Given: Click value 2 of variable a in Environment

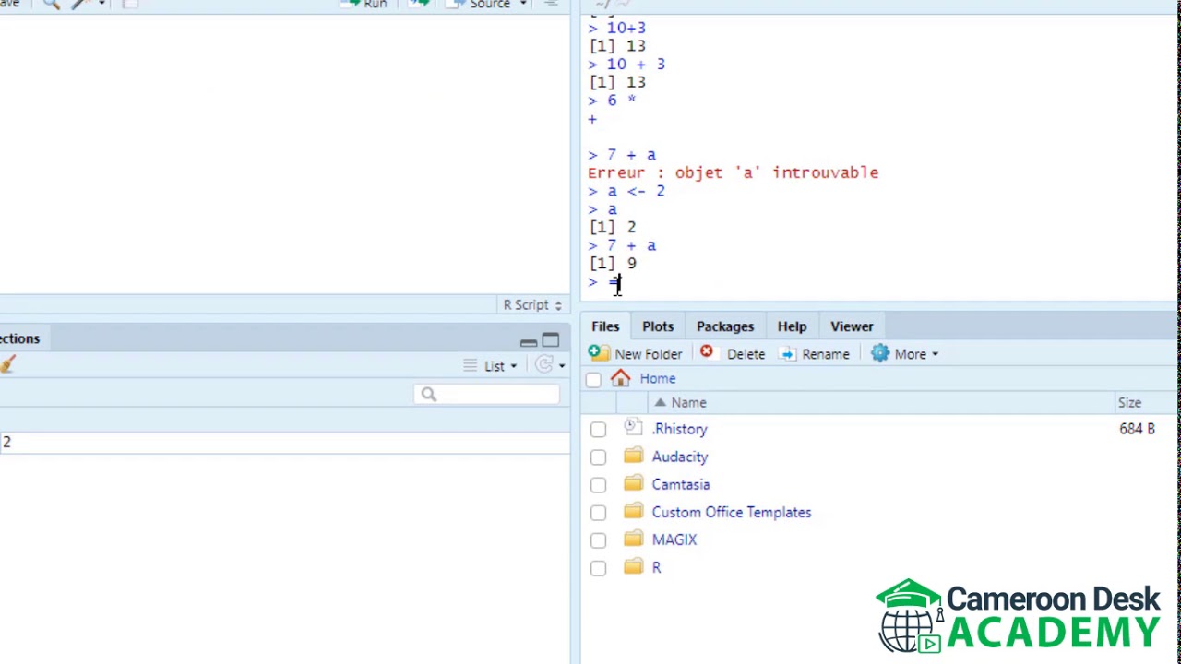Looking at the screenshot, I should [x=6, y=442].
